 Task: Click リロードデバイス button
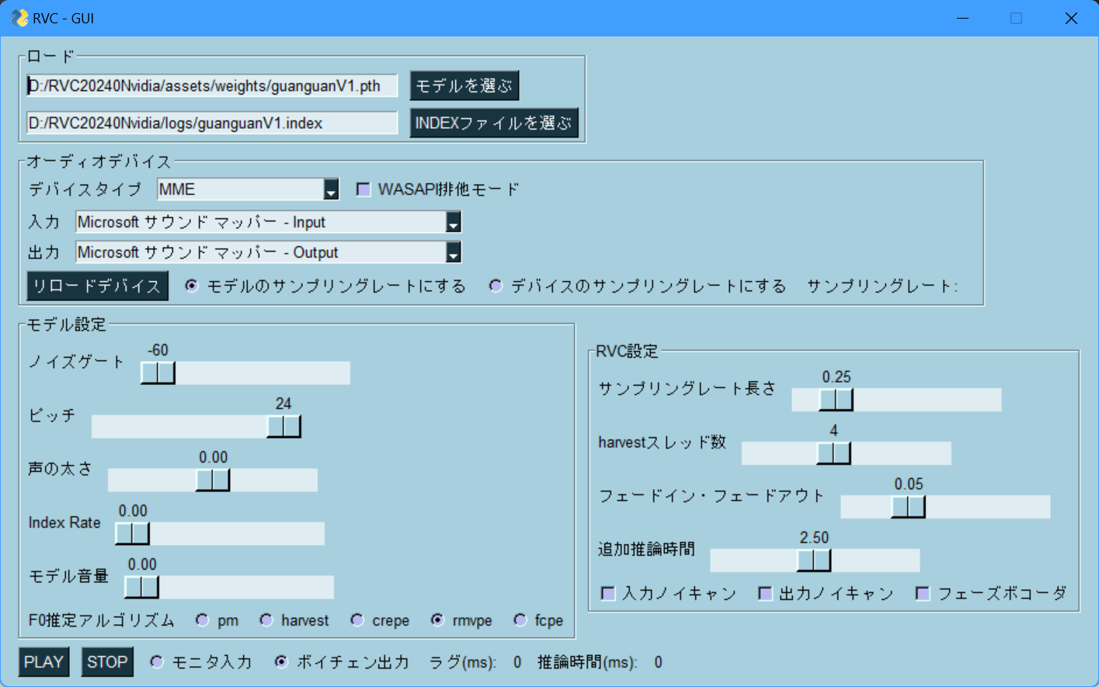(x=98, y=286)
